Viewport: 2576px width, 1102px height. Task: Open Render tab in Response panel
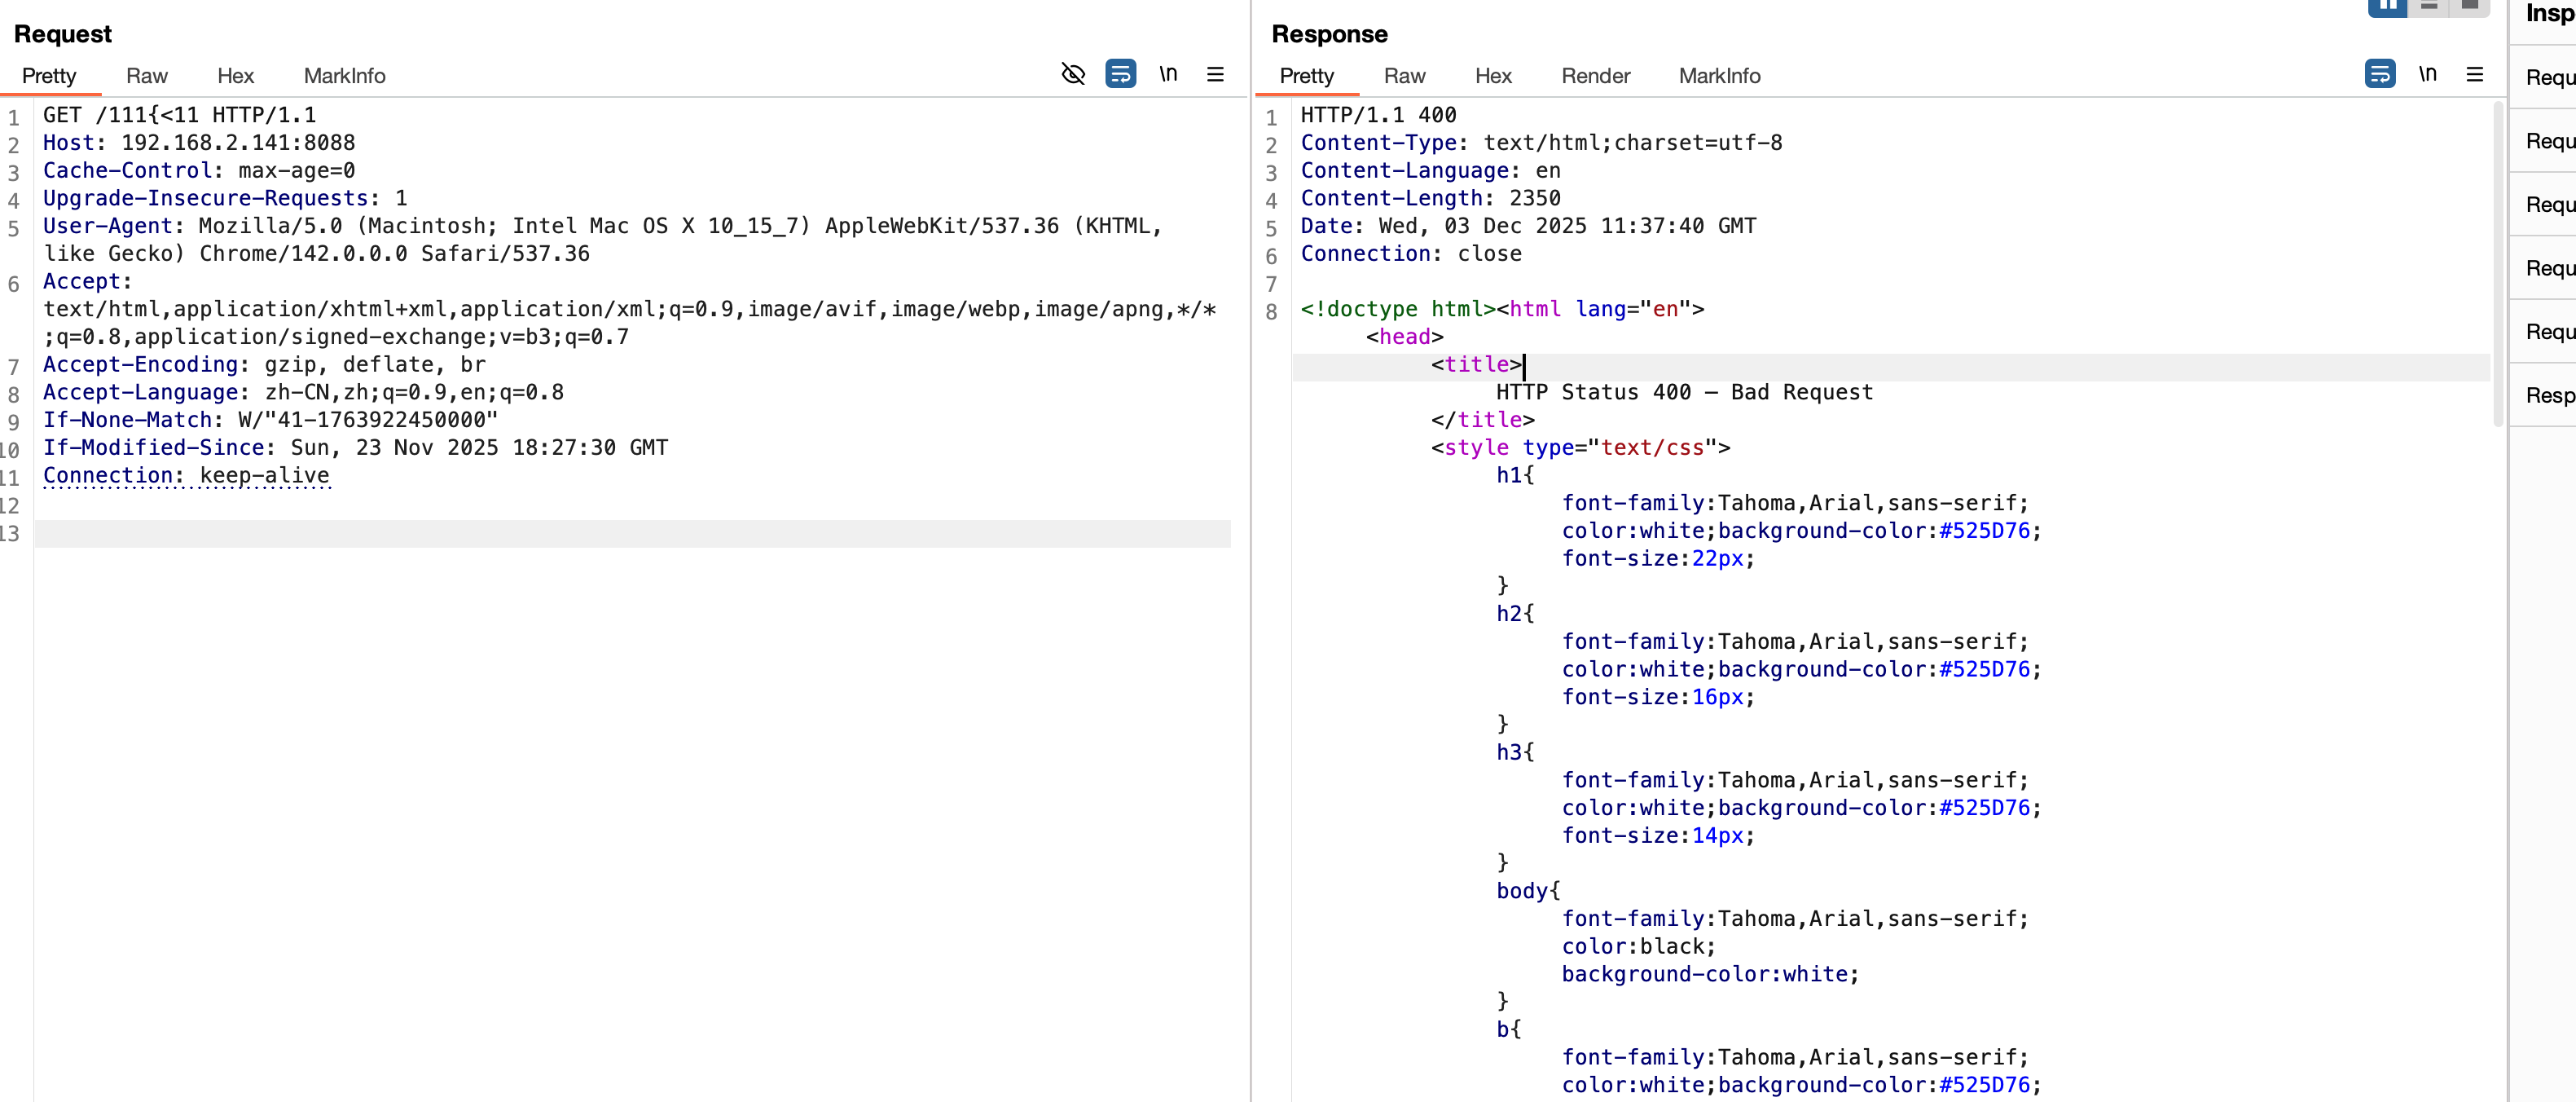(x=1595, y=76)
